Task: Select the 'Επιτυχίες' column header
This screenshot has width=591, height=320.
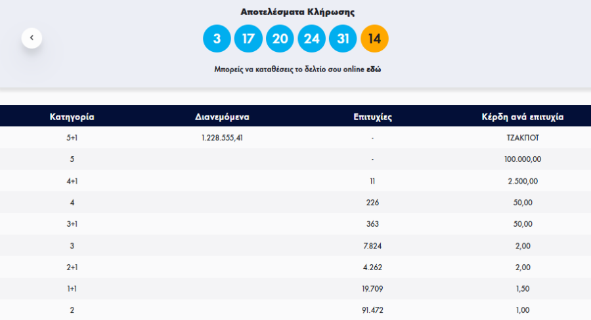Action: (372, 117)
